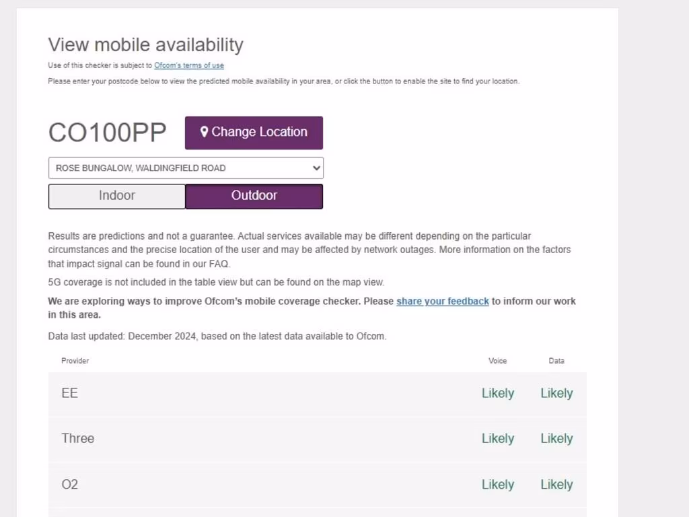Screen dimensions: 689x517
Task: Click Three's Data Likely status
Action: [556, 438]
